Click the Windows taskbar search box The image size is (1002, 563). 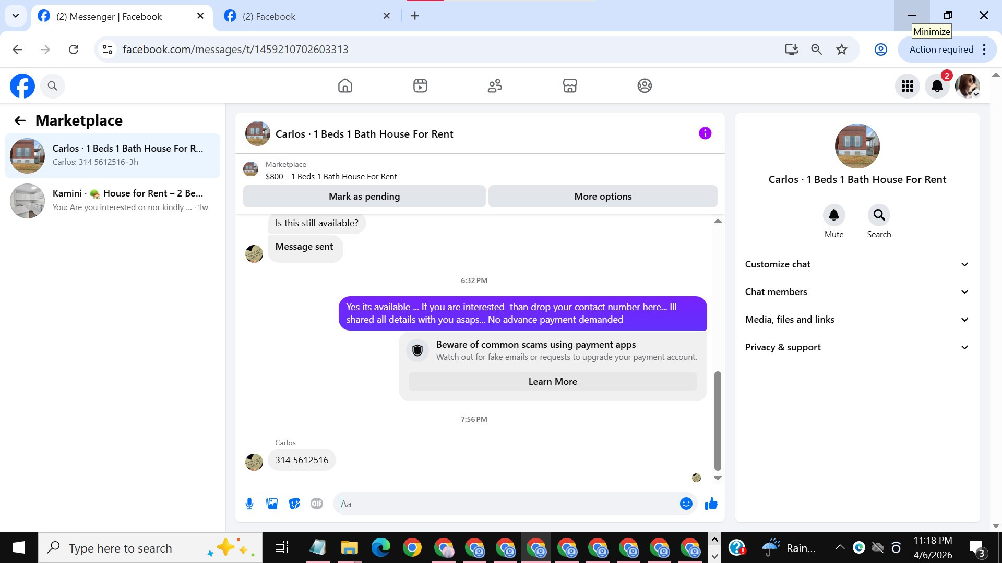(150, 547)
